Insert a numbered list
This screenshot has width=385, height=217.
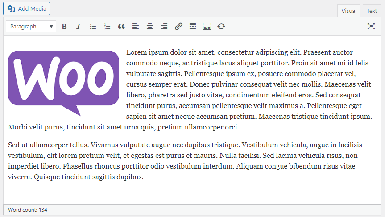pyautogui.click(x=107, y=26)
